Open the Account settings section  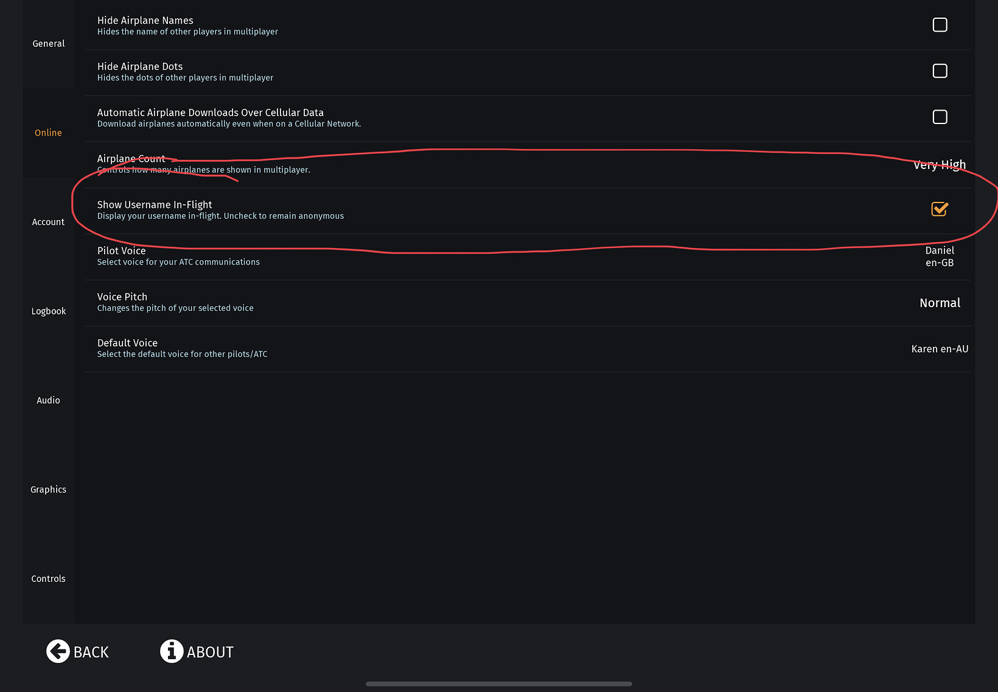click(48, 221)
